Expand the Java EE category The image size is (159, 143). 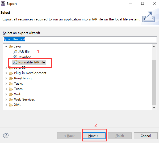pyautogui.click(x=6, y=68)
